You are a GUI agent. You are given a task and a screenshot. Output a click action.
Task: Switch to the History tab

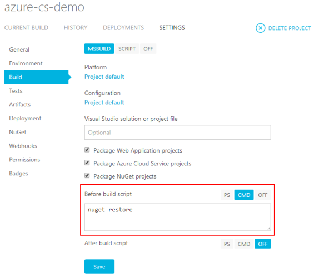click(76, 28)
